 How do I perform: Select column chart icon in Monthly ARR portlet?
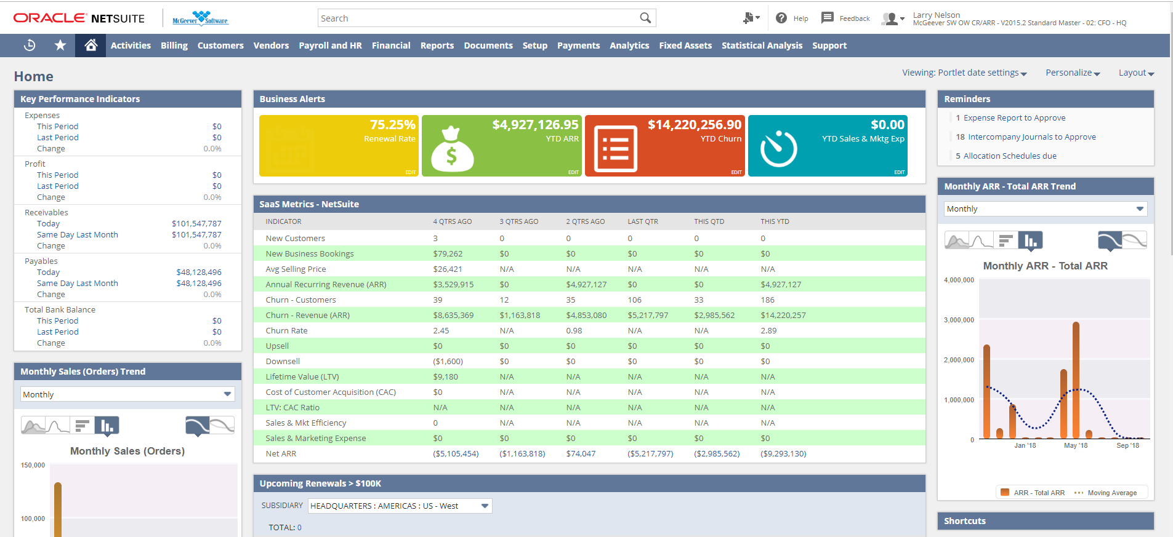[x=1030, y=241]
